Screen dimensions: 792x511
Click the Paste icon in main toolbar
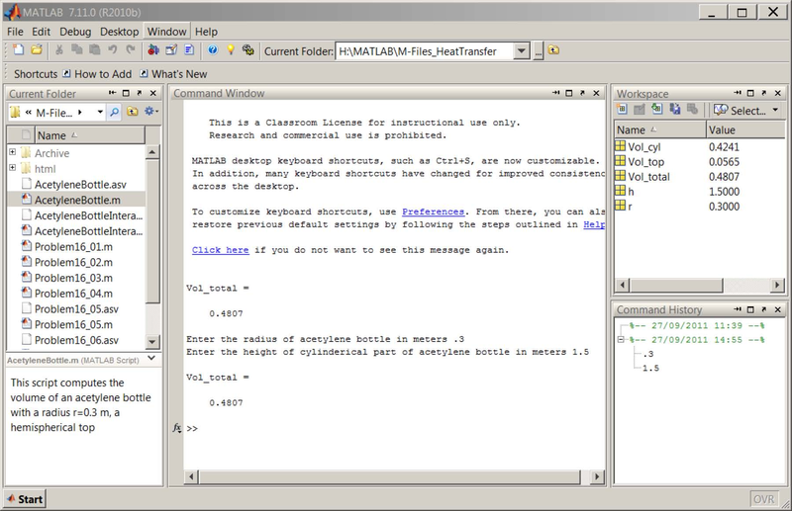94,50
